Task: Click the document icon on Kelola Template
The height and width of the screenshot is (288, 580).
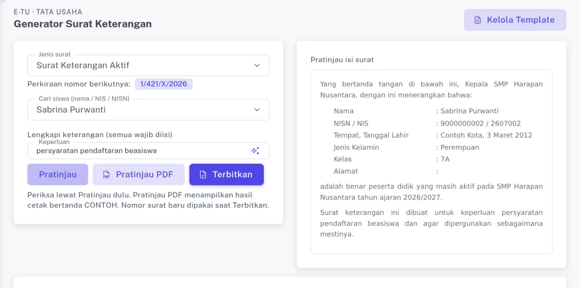Action: (478, 20)
